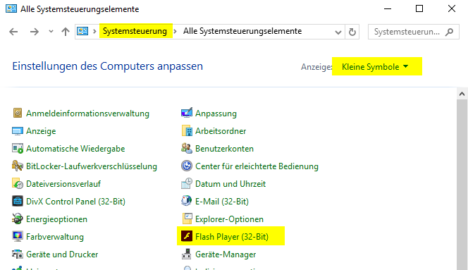Image resolution: width=468 pixels, height=270 pixels.
Task: Open the DivX Control Panel icon
Action: pos(18,202)
